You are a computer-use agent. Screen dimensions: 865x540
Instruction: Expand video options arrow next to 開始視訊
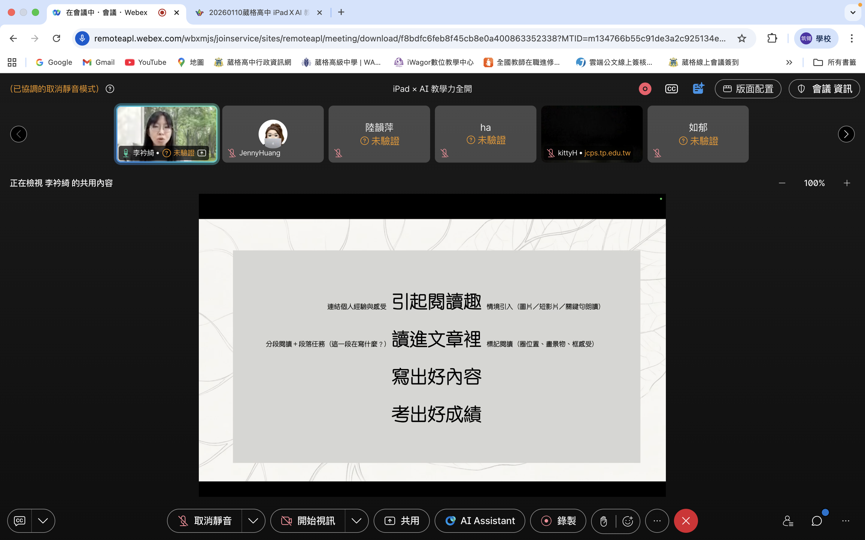tap(357, 521)
